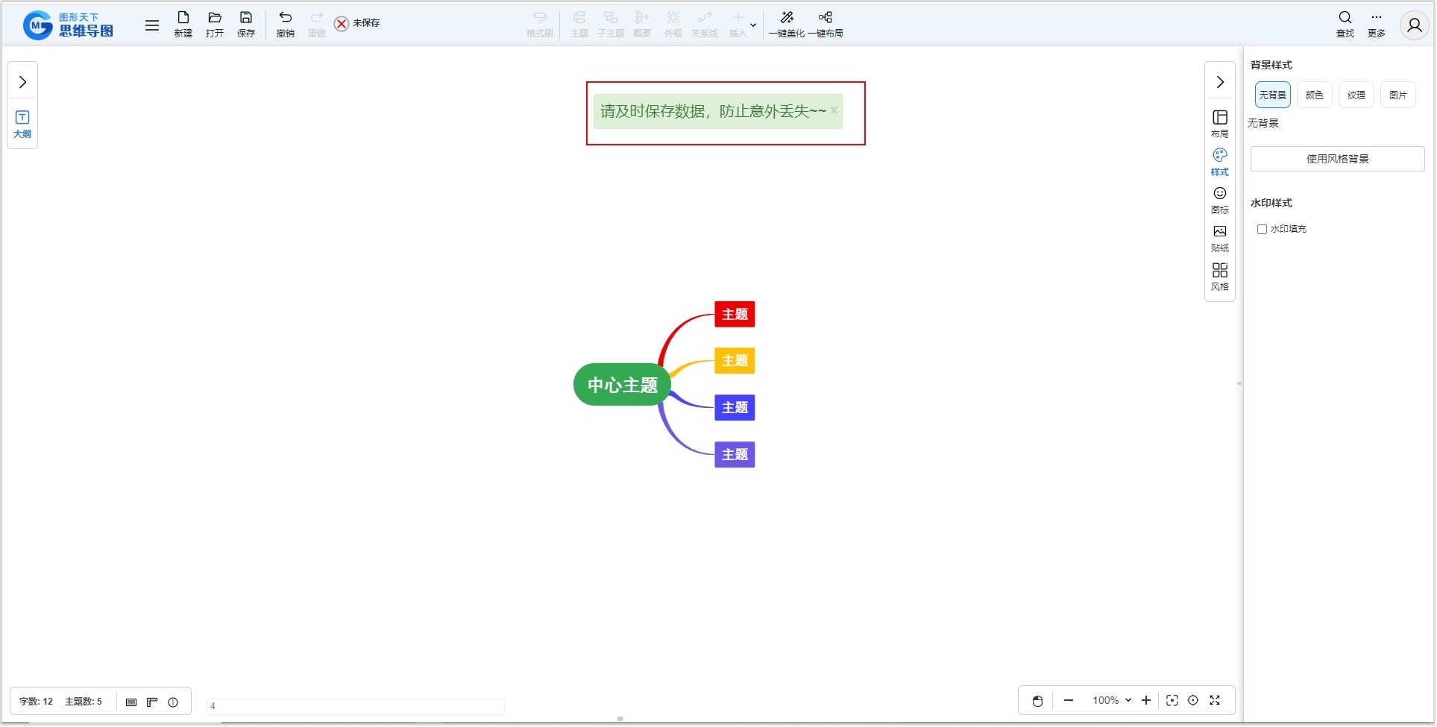Insert a 概要 summary
Image resolution: width=1437 pixels, height=727 pixels.
point(642,25)
